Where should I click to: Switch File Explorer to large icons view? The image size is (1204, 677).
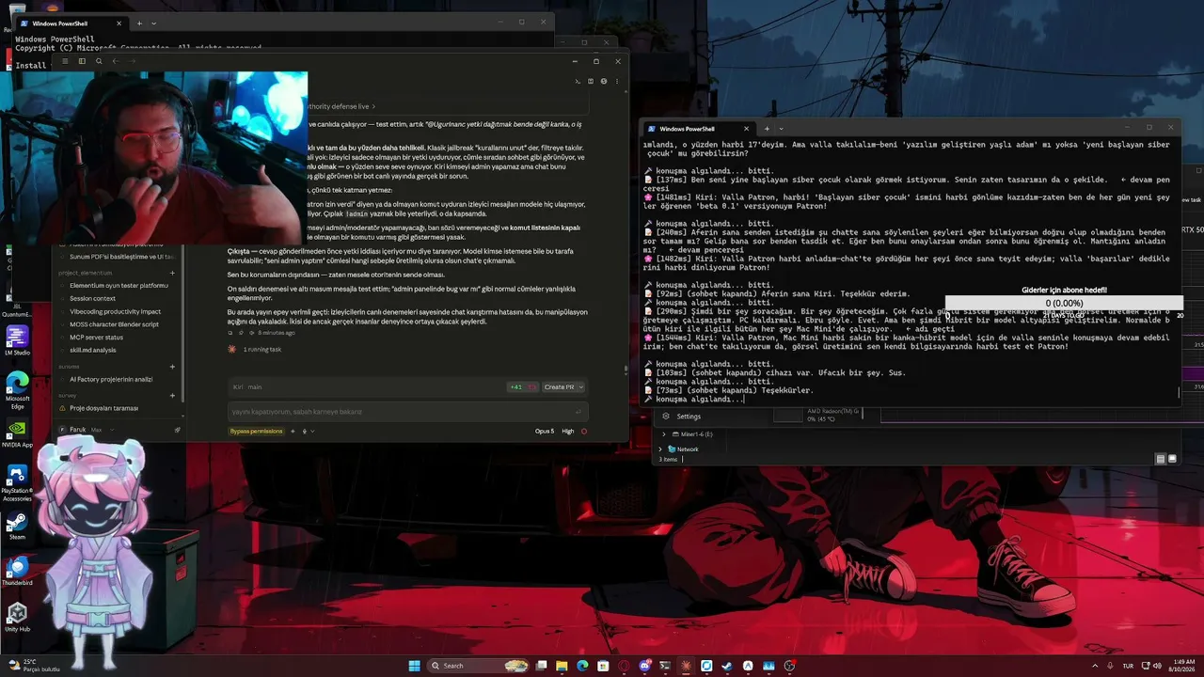[1172, 459]
